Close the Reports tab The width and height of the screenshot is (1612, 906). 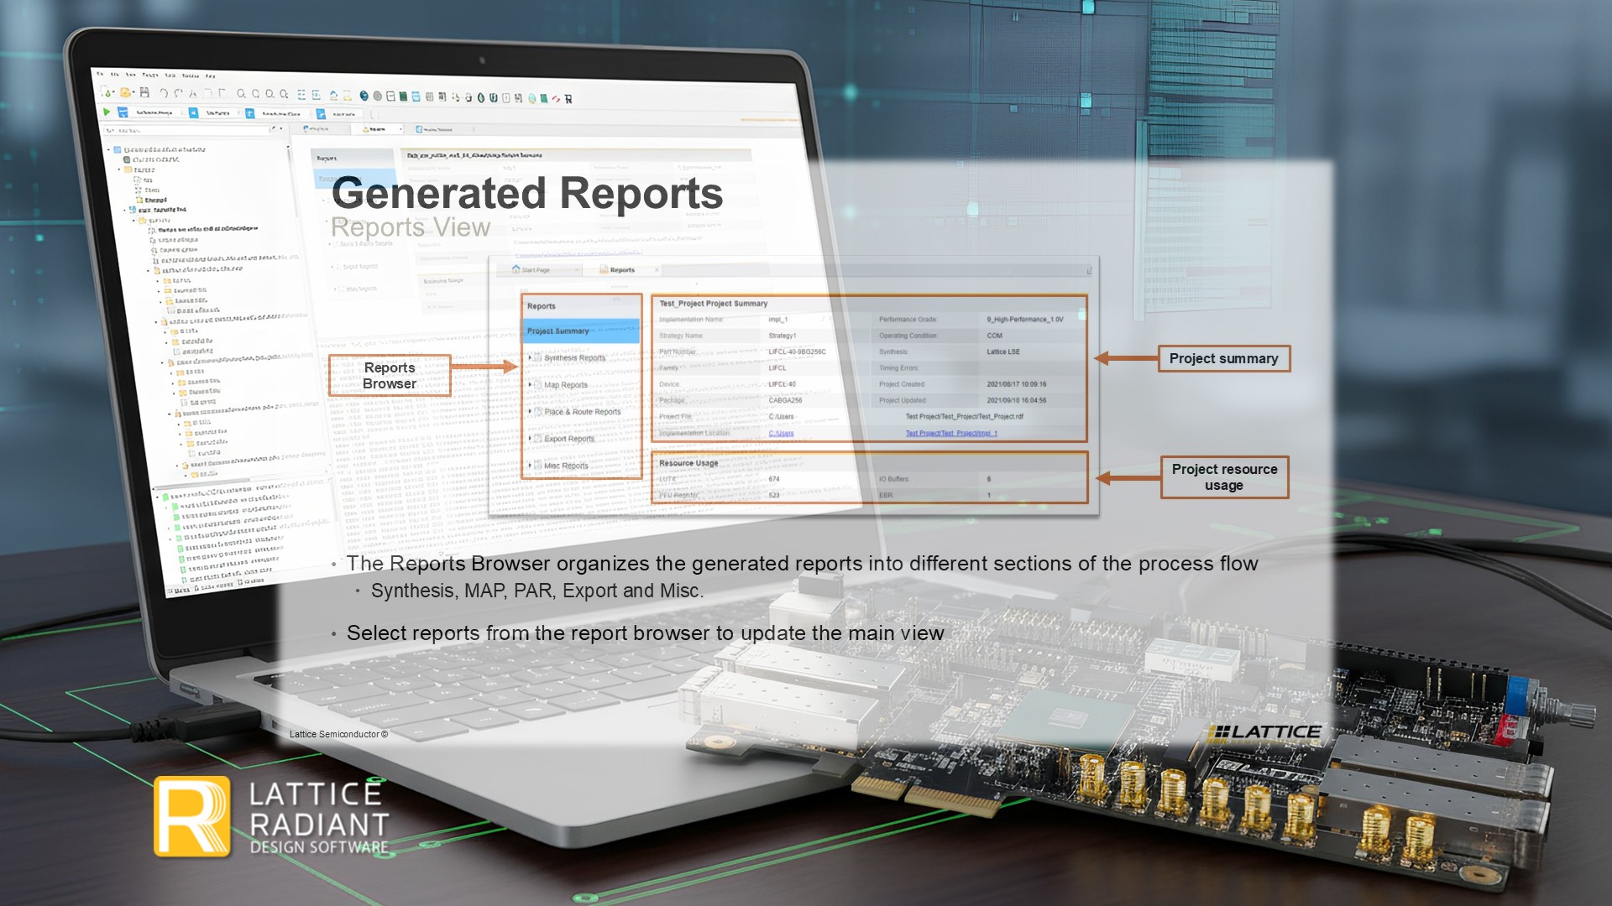click(657, 270)
